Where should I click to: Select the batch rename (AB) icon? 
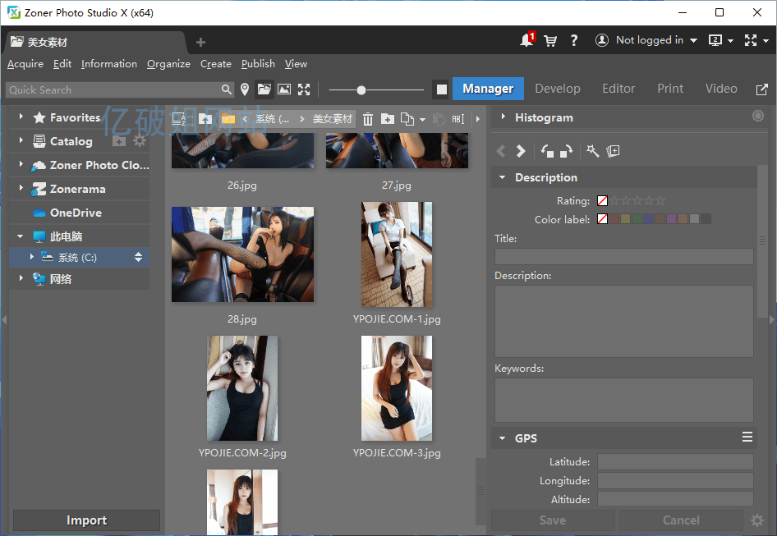click(457, 119)
